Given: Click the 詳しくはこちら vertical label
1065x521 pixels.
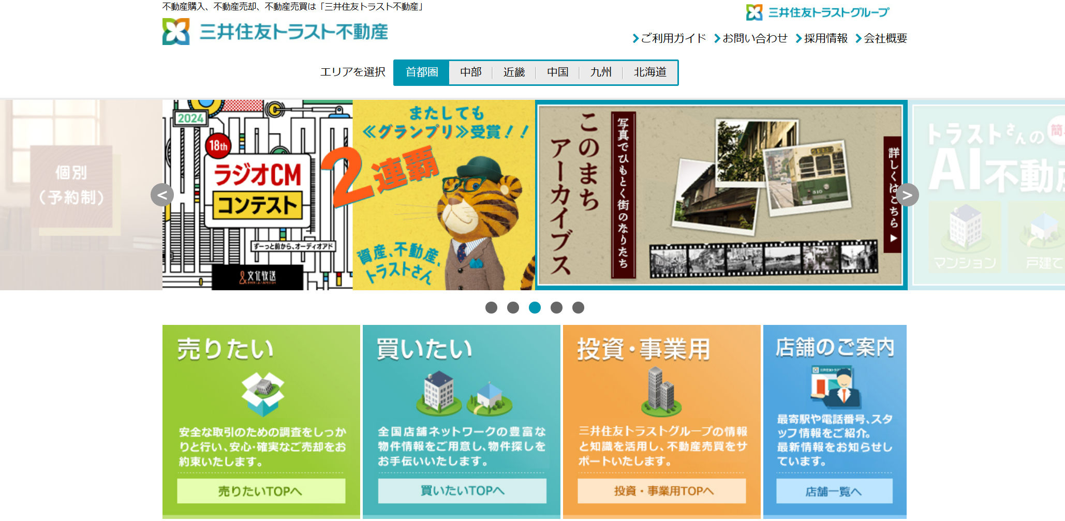Looking at the screenshot, I should click(893, 195).
